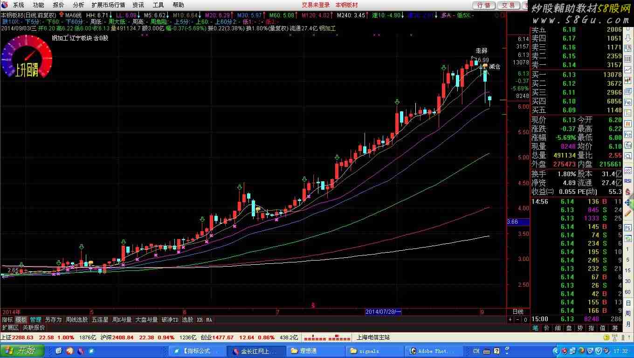
Task: Select the 大盘与量 tab
Action: pos(147,320)
